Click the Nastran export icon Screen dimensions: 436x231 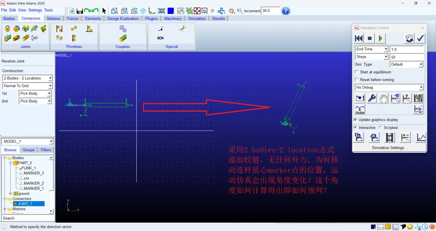[360, 109]
